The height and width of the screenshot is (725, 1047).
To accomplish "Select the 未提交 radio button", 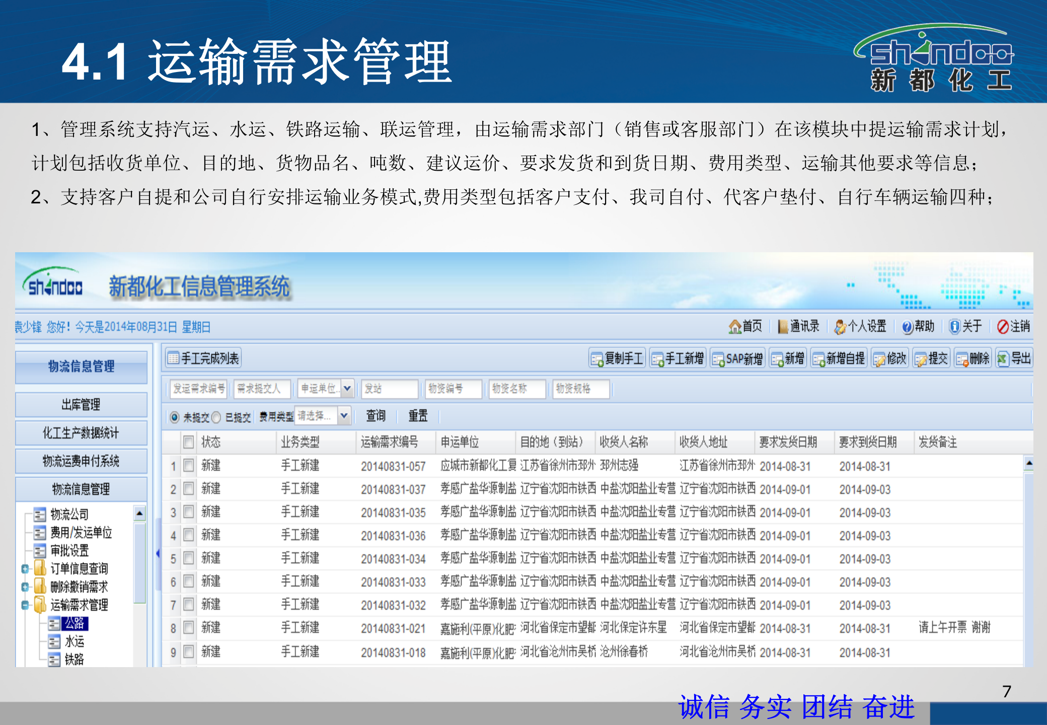I will point(175,417).
